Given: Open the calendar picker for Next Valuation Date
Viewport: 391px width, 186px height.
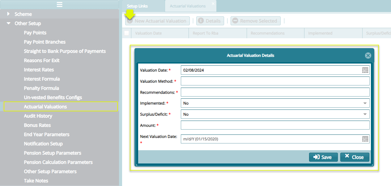Looking at the screenshot, I should (x=365, y=139).
